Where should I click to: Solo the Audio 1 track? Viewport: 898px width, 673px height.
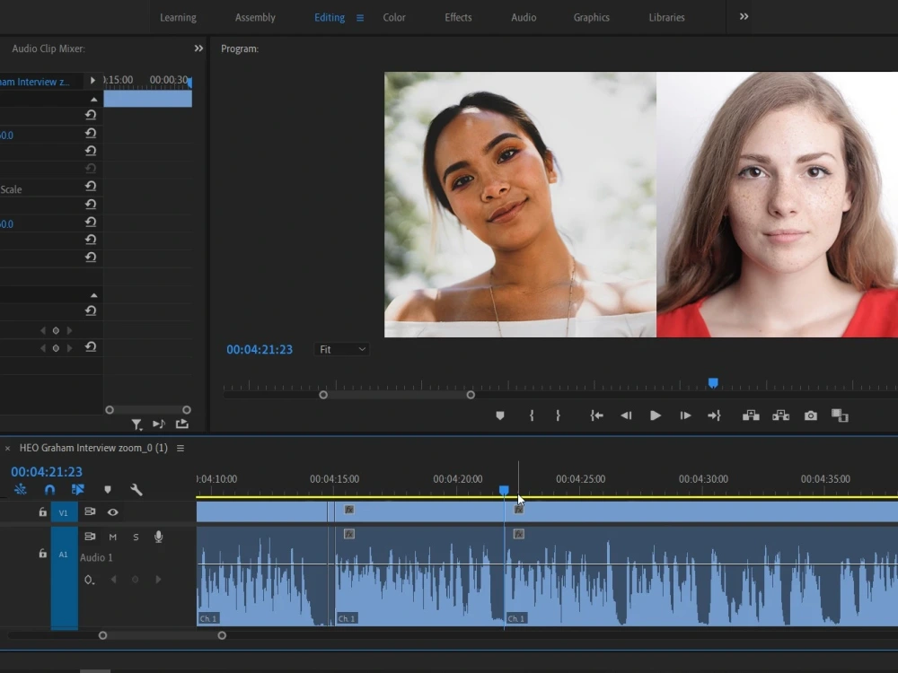click(x=136, y=537)
